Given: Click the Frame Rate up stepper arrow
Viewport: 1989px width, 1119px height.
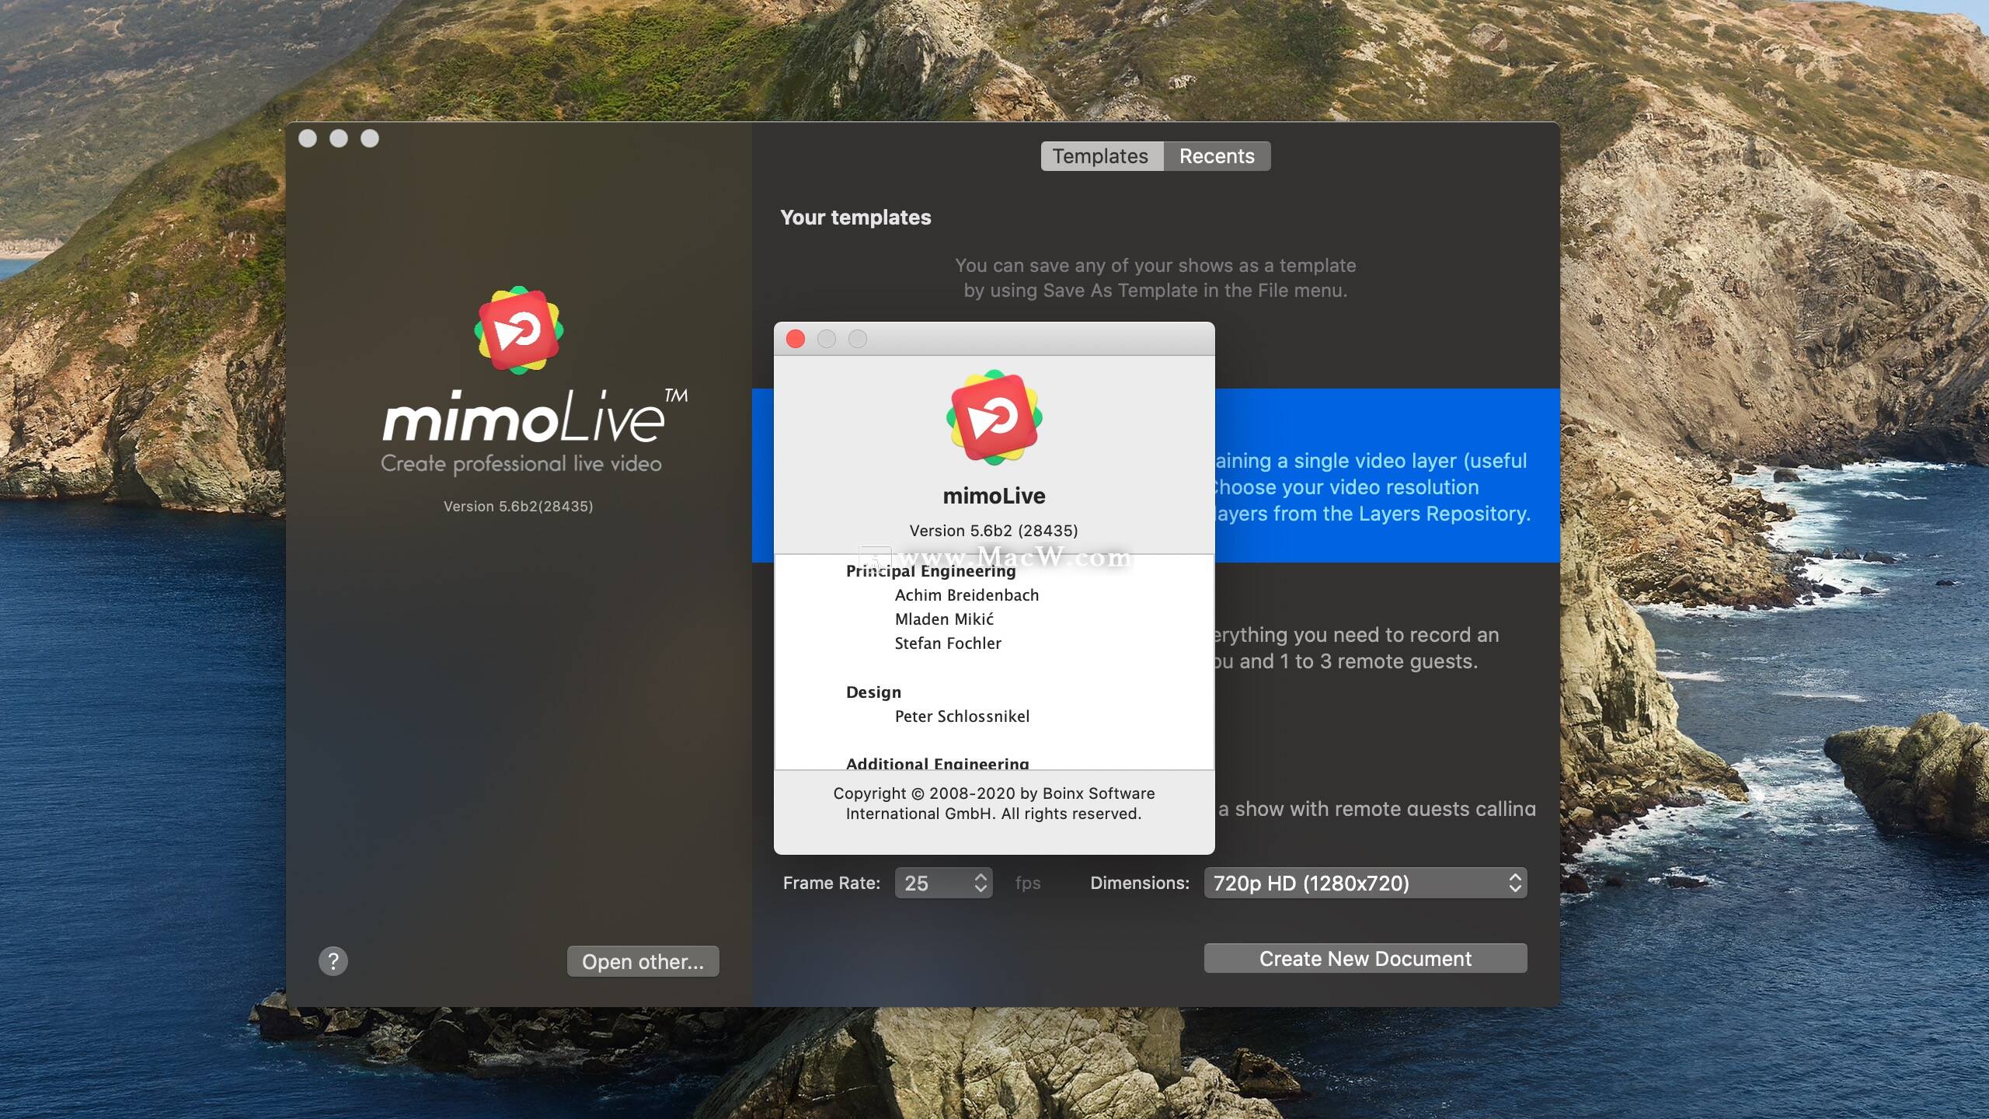Looking at the screenshot, I should click(x=980, y=876).
